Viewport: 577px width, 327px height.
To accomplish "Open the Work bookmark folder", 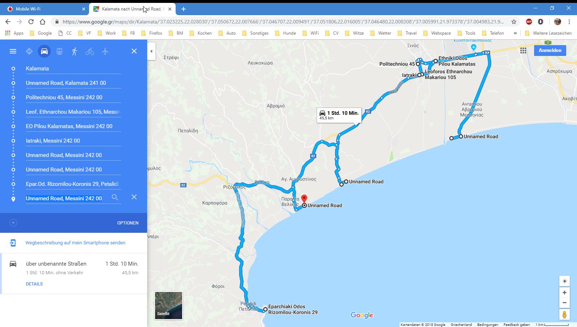I will tap(107, 33).
